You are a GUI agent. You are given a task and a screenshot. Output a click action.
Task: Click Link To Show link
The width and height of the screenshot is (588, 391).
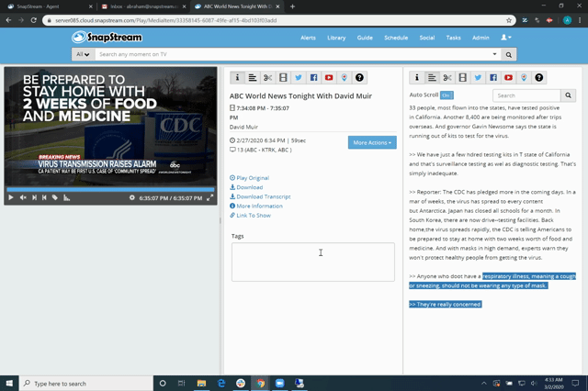250,216
